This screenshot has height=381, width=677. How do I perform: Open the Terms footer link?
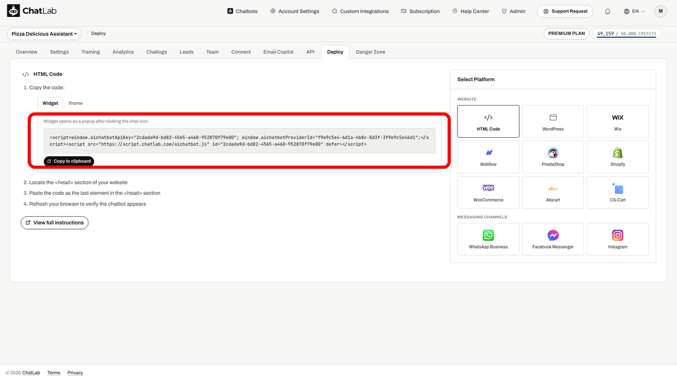[54, 373]
